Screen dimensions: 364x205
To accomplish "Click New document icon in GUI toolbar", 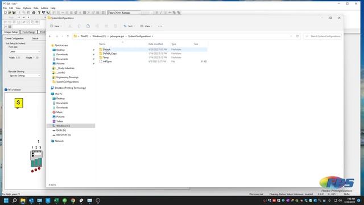I will 5,13.
